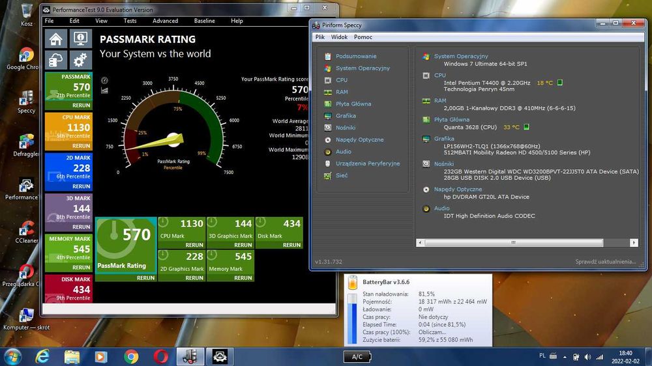Open Tests menu in PerformanceTest
This screenshot has height=366, width=652.
tap(130, 21)
